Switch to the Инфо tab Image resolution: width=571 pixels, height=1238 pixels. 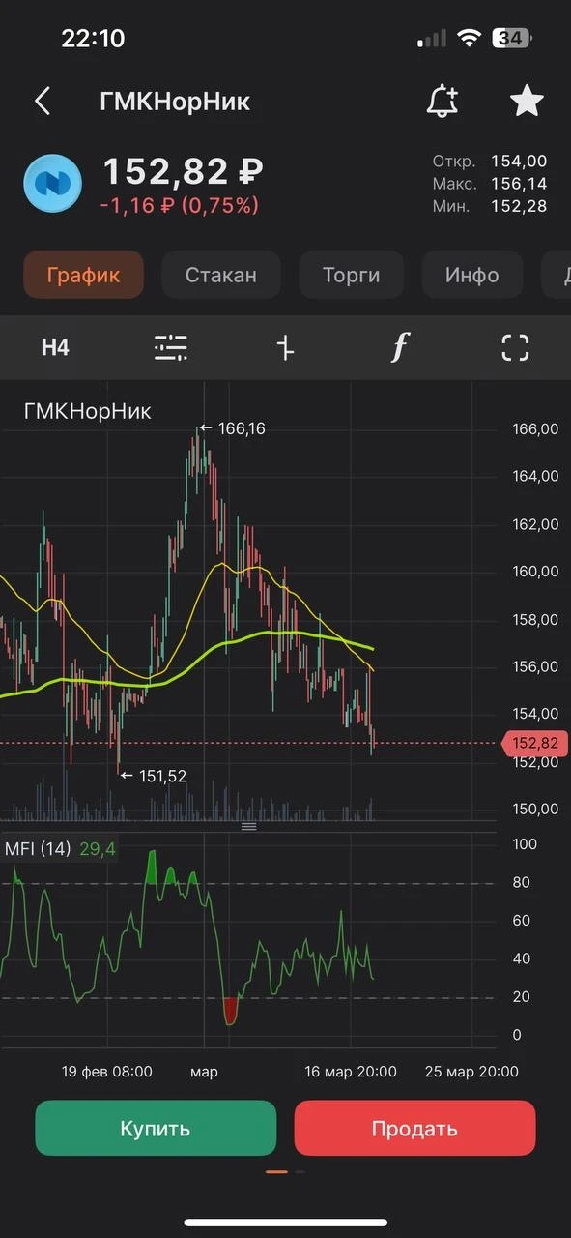[472, 275]
